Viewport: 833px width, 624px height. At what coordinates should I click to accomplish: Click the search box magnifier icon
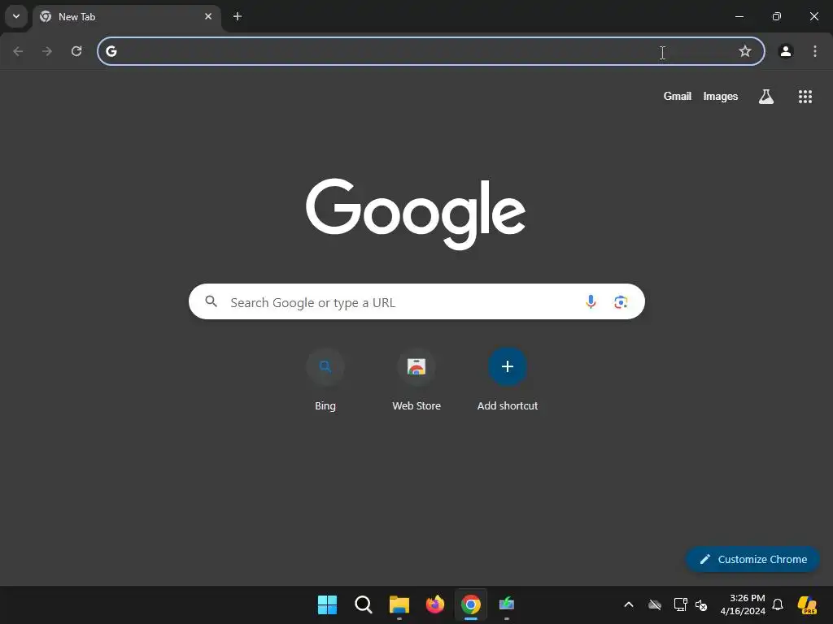point(211,301)
